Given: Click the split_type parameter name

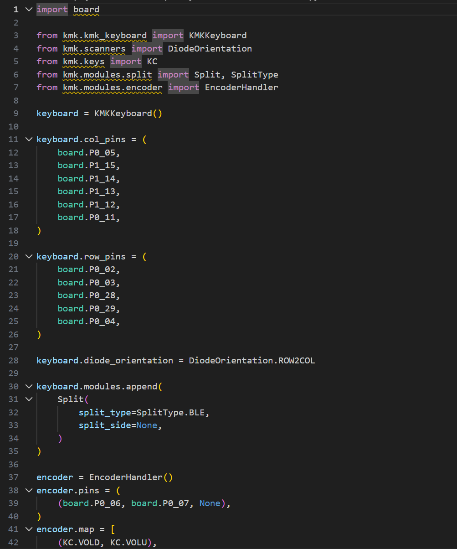Looking at the screenshot, I should [x=105, y=413].
